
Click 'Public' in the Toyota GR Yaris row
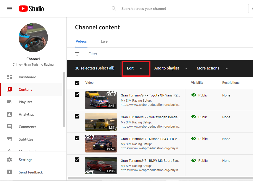(x=203, y=95)
